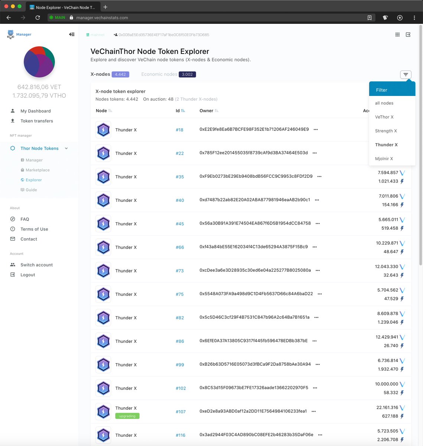Click the browser address bar
The image size is (423, 446).
pos(211,17)
